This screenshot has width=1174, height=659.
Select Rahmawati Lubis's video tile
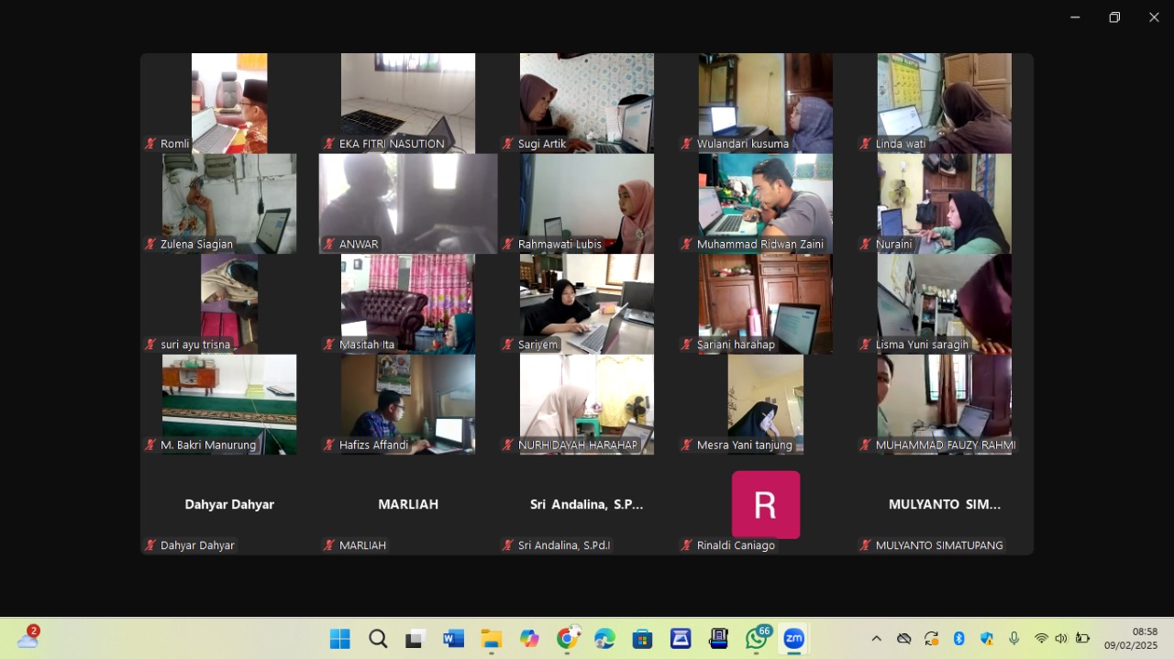tap(587, 203)
